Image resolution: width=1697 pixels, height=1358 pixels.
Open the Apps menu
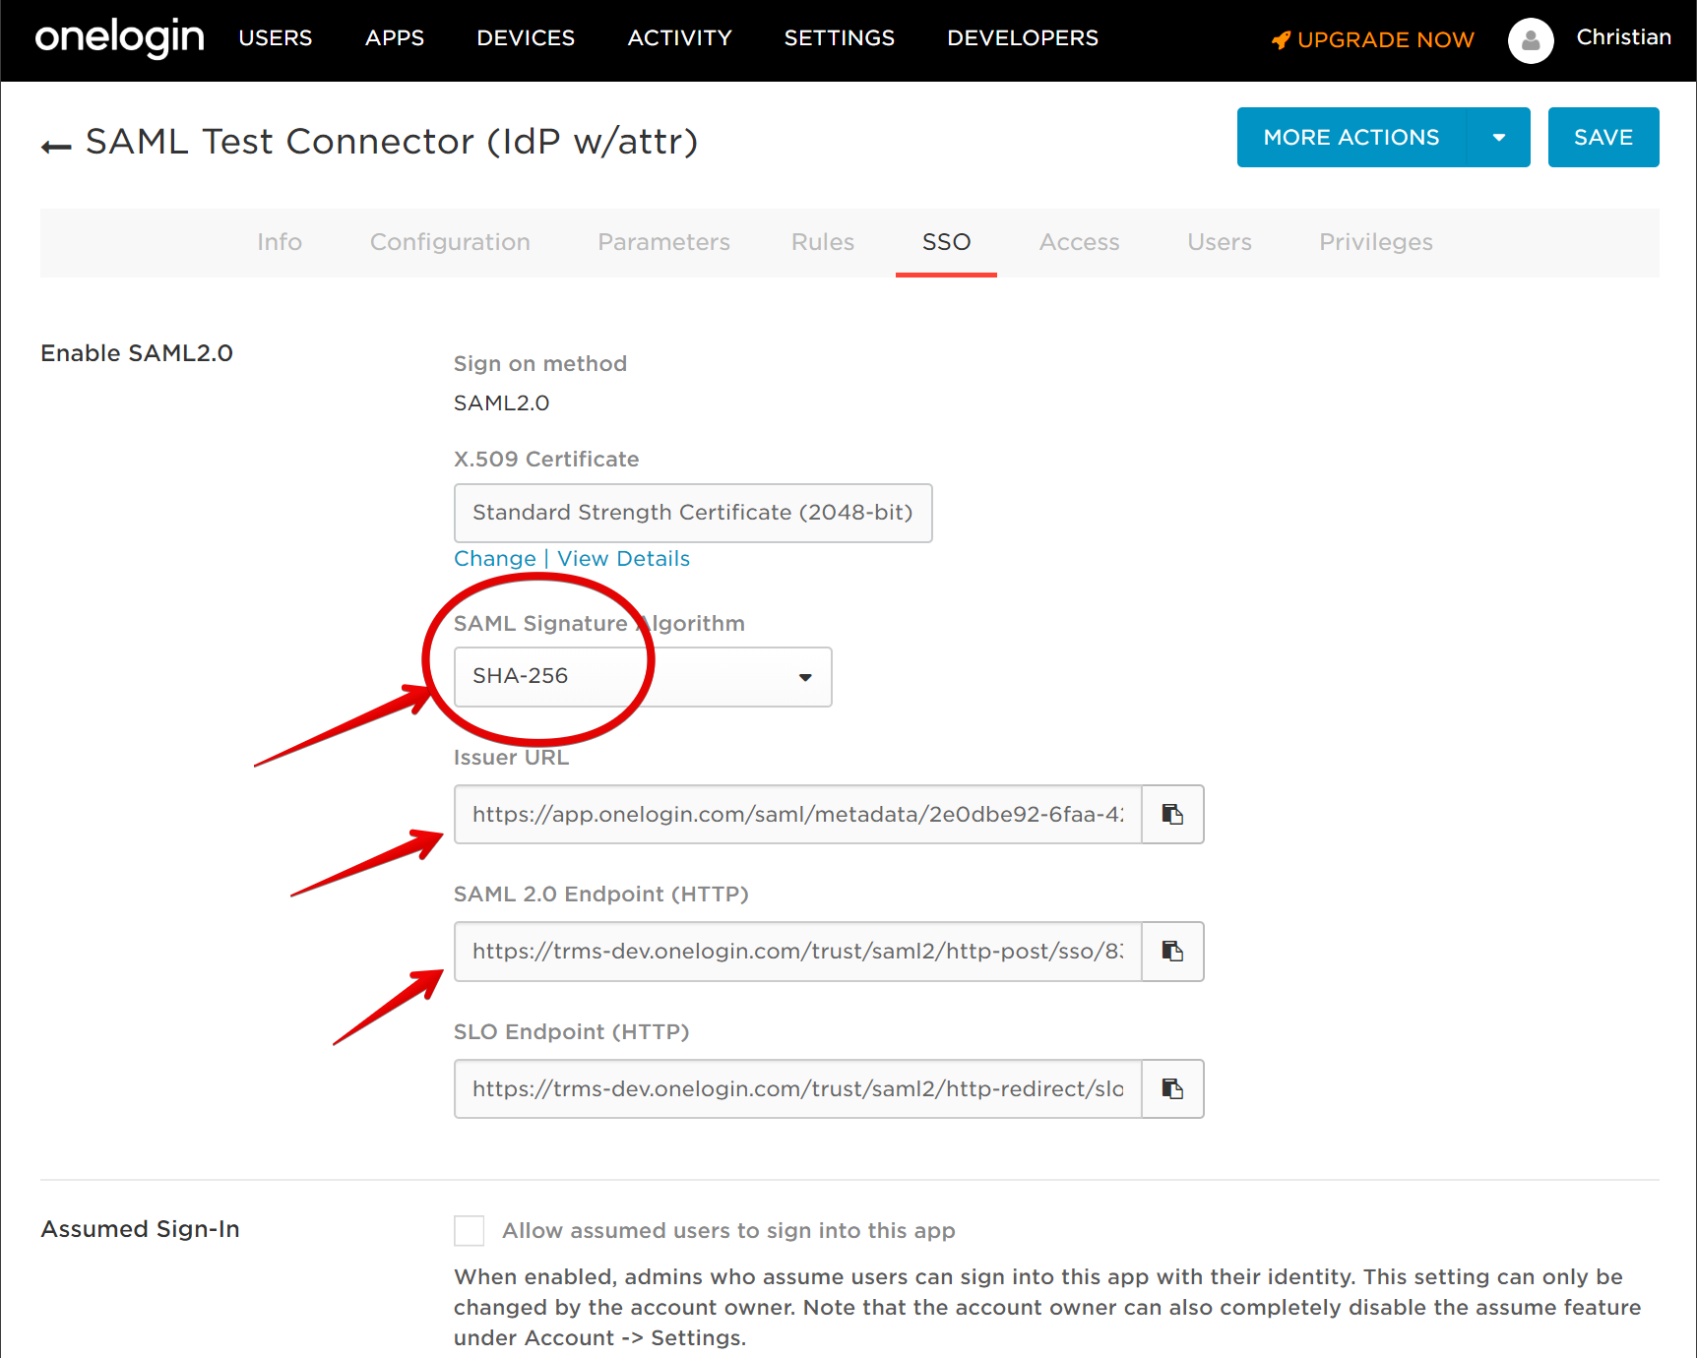[x=395, y=38]
